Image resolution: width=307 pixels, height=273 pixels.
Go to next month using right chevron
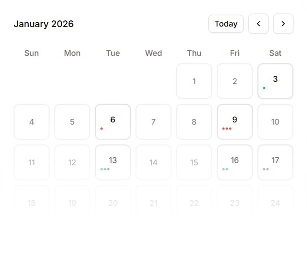(x=283, y=24)
